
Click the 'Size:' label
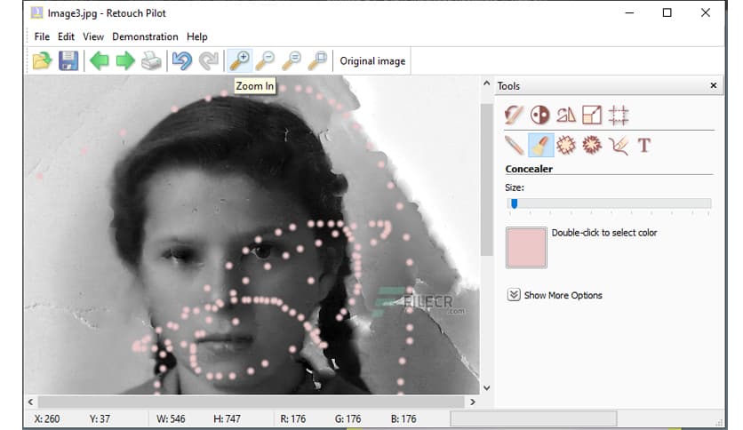coord(515,187)
